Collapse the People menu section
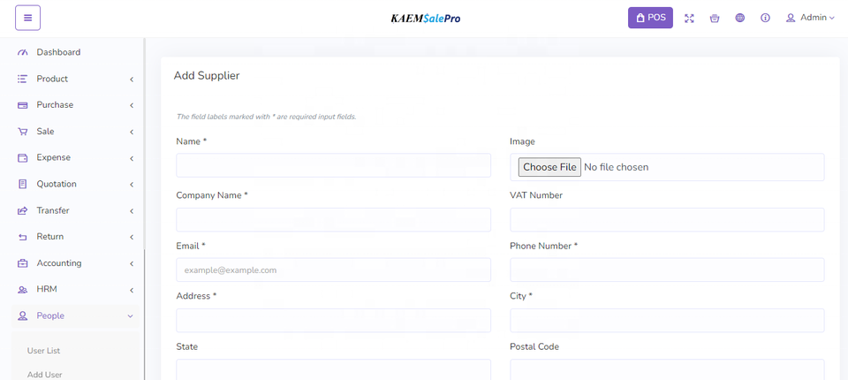Viewport: 848px width, 380px height. coord(130,315)
